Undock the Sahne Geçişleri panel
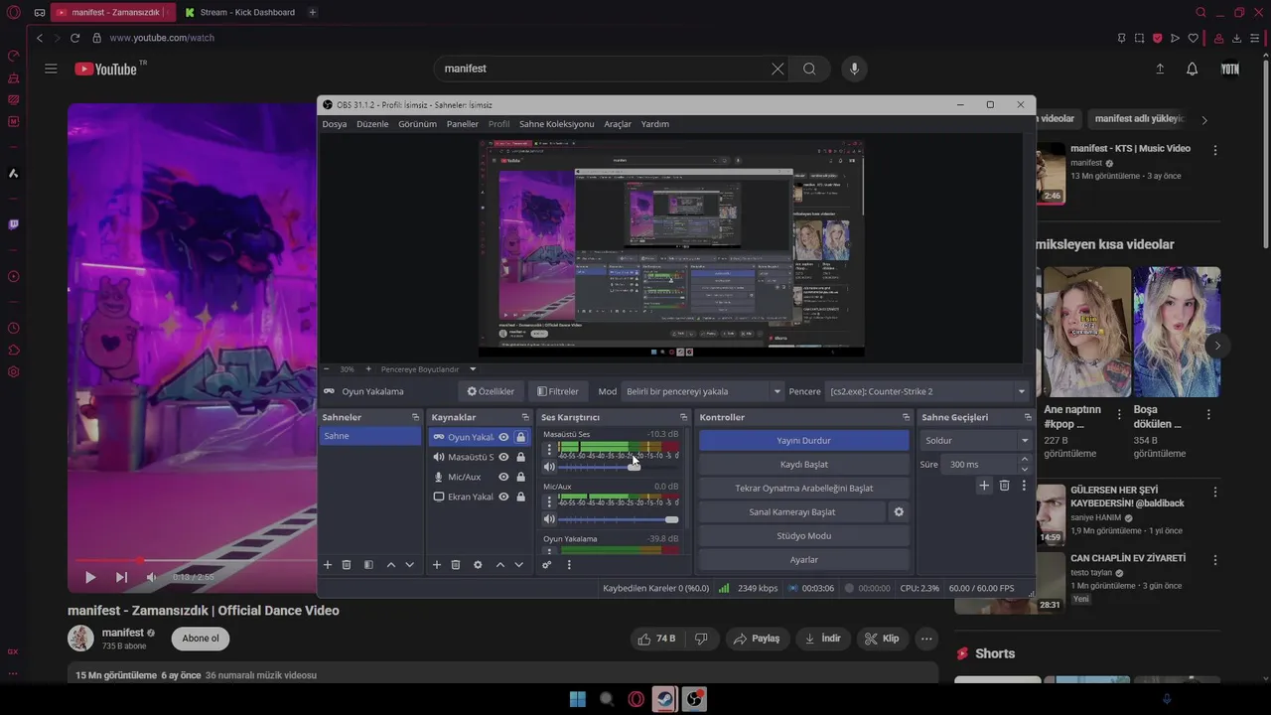 1027,417
